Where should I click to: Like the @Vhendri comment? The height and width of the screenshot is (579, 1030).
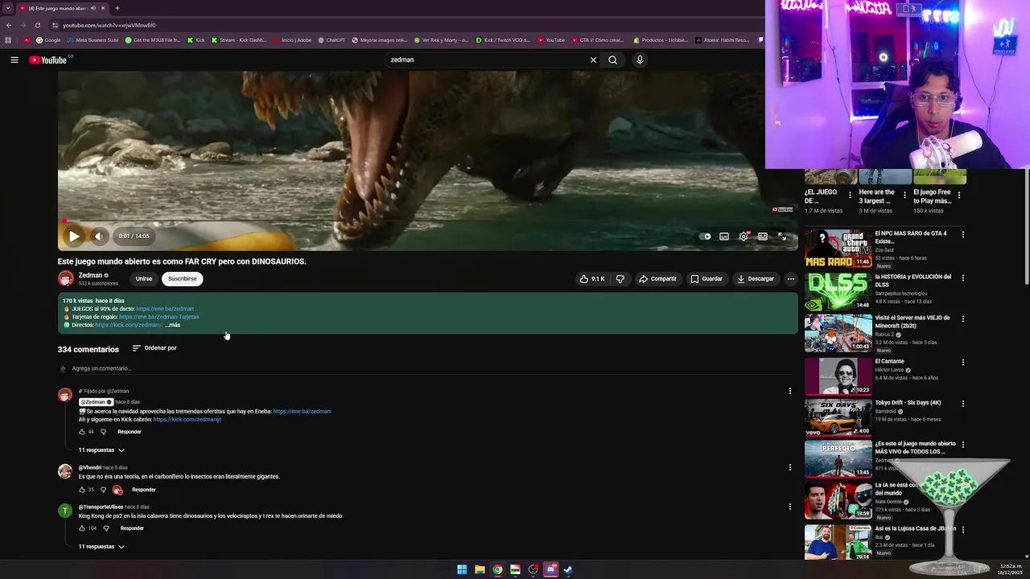tap(82, 490)
